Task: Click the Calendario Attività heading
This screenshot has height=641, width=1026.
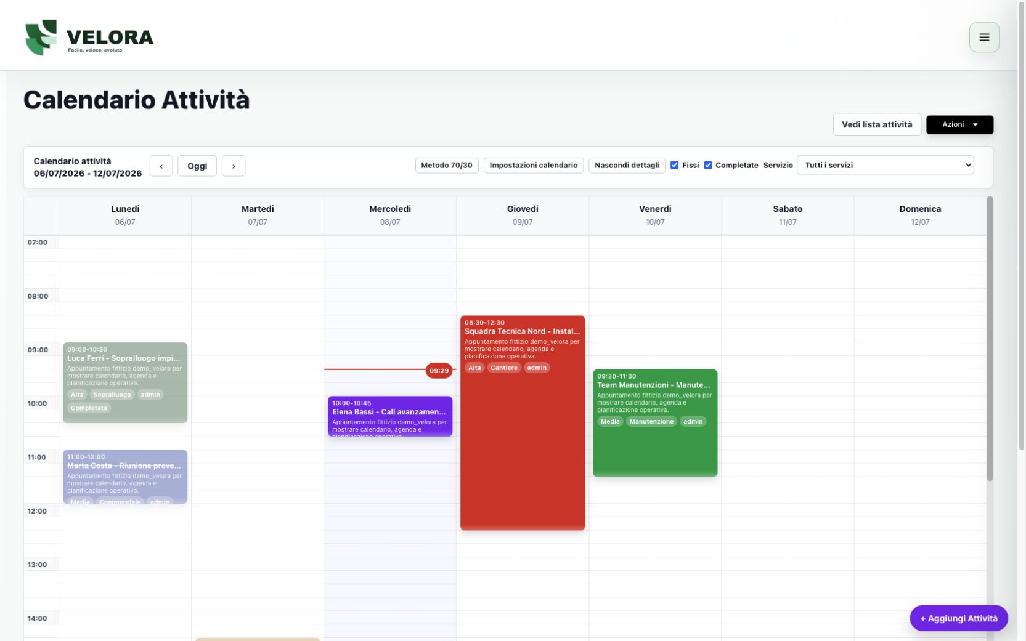Action: pos(137,100)
